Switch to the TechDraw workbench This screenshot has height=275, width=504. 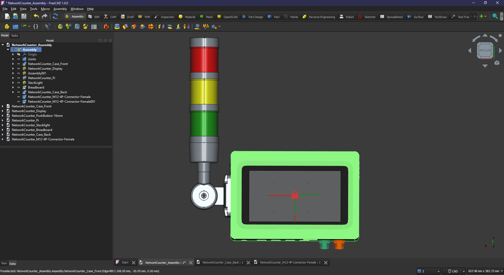pos(437,17)
